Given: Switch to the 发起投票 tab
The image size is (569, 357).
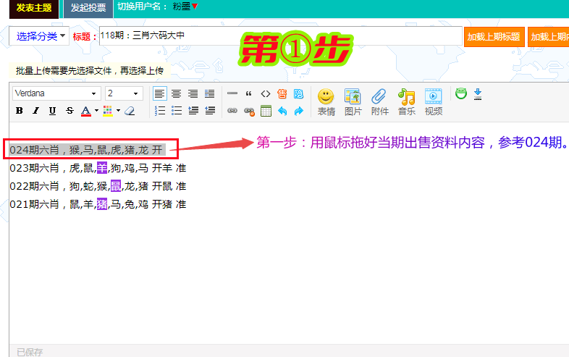Looking at the screenshot, I should 88,8.
